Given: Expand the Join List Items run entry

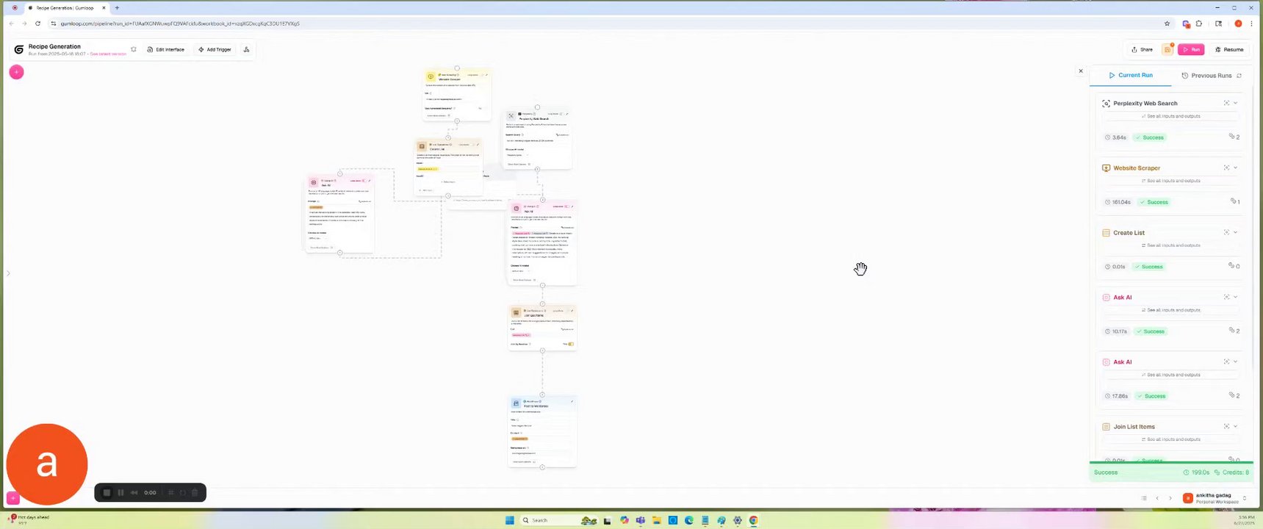Looking at the screenshot, I should pos(1236,426).
